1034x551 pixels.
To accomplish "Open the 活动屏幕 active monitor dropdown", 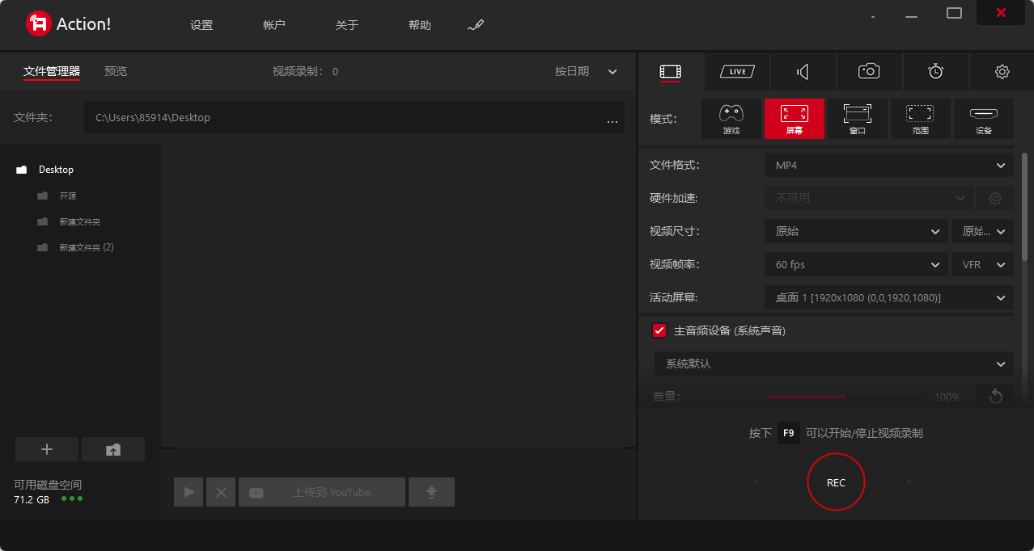I will (888, 297).
